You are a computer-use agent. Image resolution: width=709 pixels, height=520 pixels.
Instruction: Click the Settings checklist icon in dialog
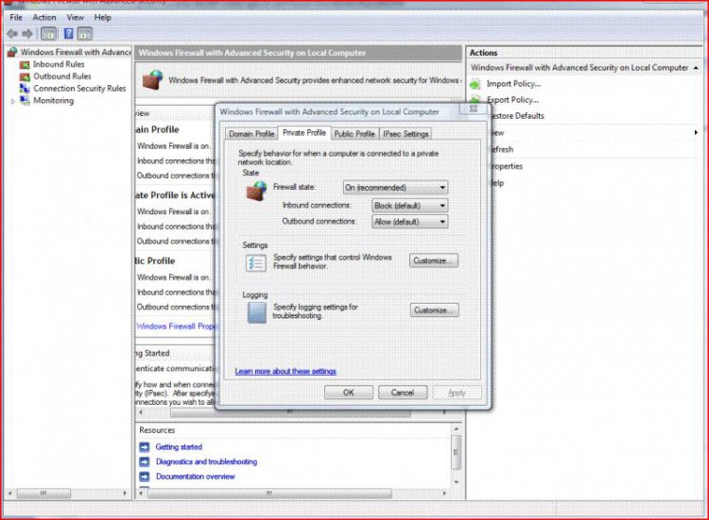(x=256, y=262)
